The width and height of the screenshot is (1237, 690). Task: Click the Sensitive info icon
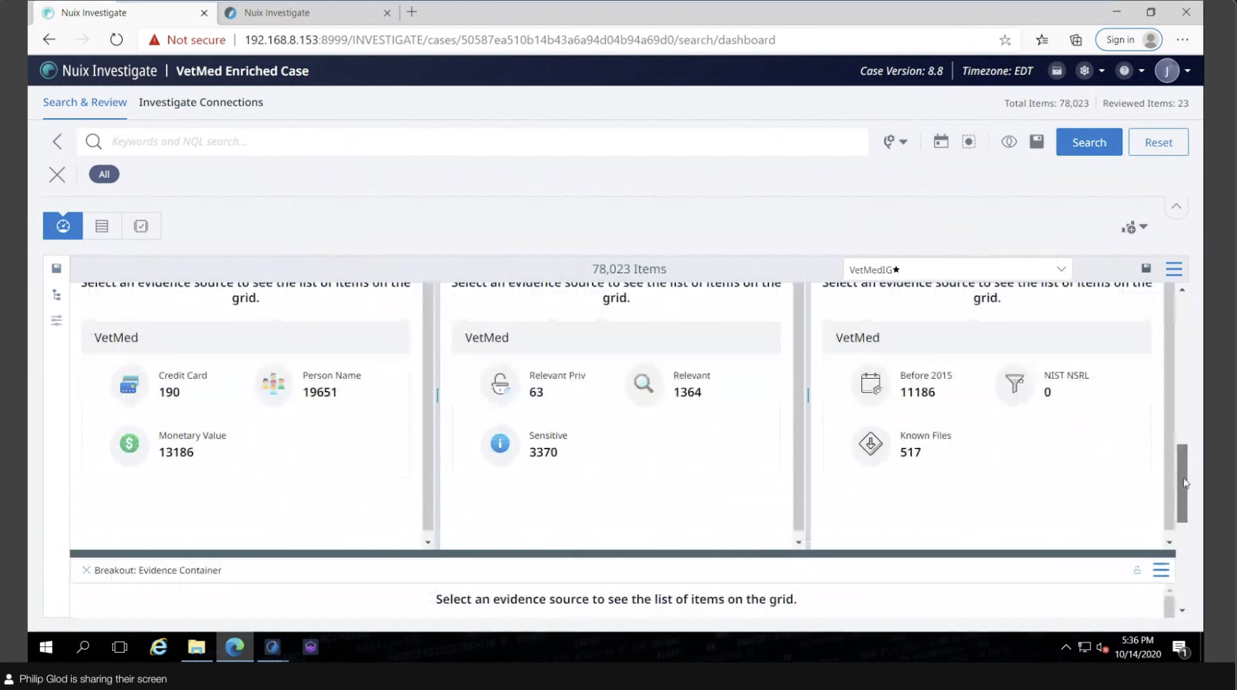(500, 443)
